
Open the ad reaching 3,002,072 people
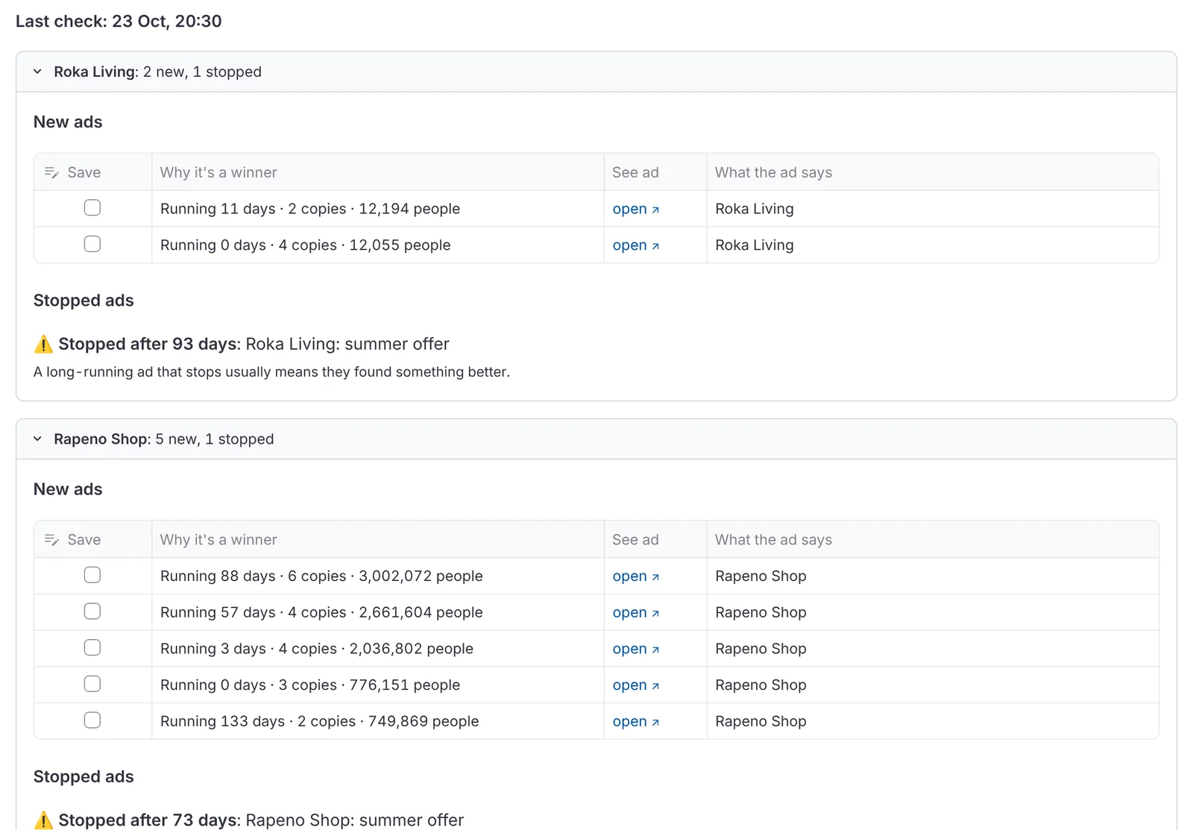point(635,576)
